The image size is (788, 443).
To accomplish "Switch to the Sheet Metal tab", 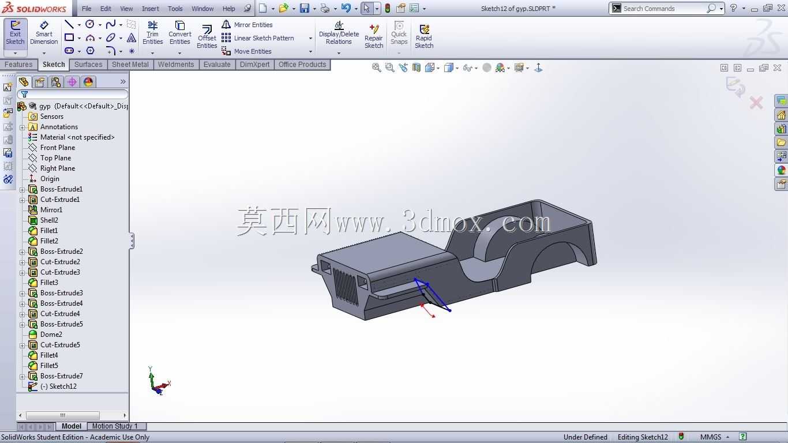I will tap(130, 65).
